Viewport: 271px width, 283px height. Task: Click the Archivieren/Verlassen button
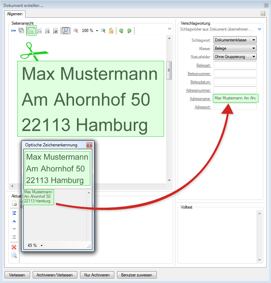(55, 275)
